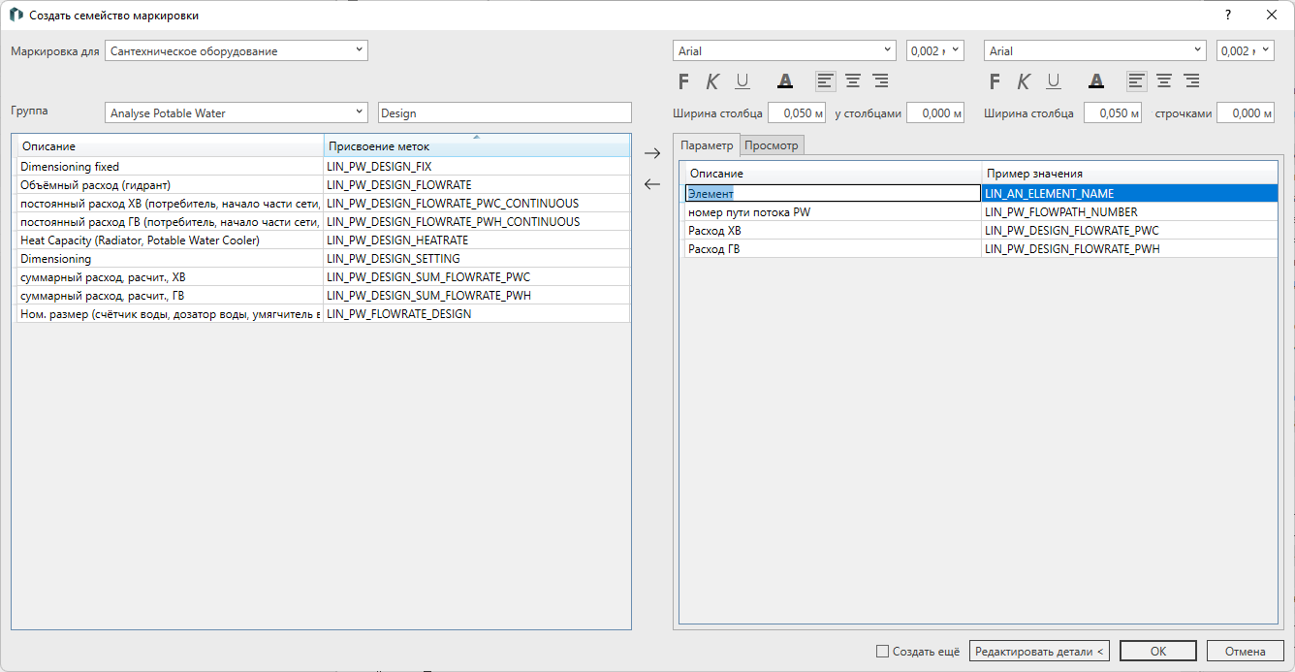1295x672 pixels.
Task: Click left align in the right font toolbar
Action: coord(1136,81)
